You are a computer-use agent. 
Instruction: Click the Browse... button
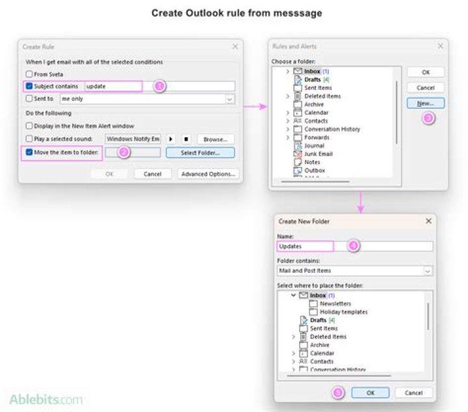tap(216, 139)
